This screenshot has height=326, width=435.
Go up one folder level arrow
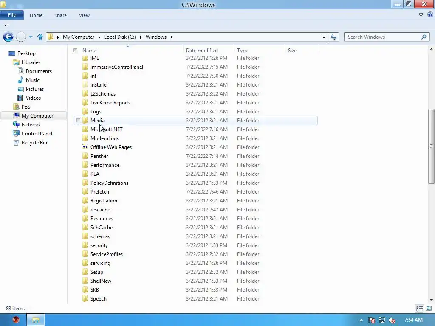click(x=40, y=37)
